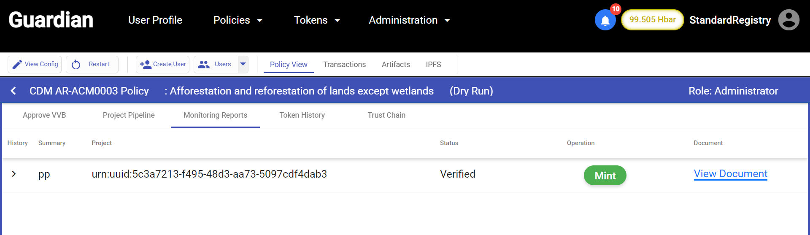Expand the pp row history chevron
Viewport: 810px width, 235px height.
point(14,174)
